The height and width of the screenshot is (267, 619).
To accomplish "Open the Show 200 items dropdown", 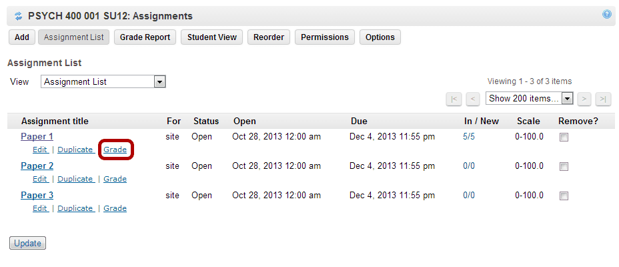I will click(529, 98).
